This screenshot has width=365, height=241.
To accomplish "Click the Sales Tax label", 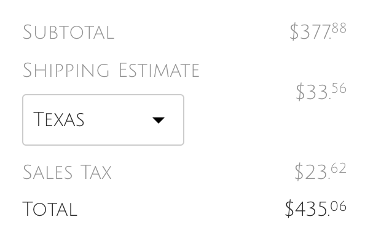I will pyautogui.click(x=67, y=172).
